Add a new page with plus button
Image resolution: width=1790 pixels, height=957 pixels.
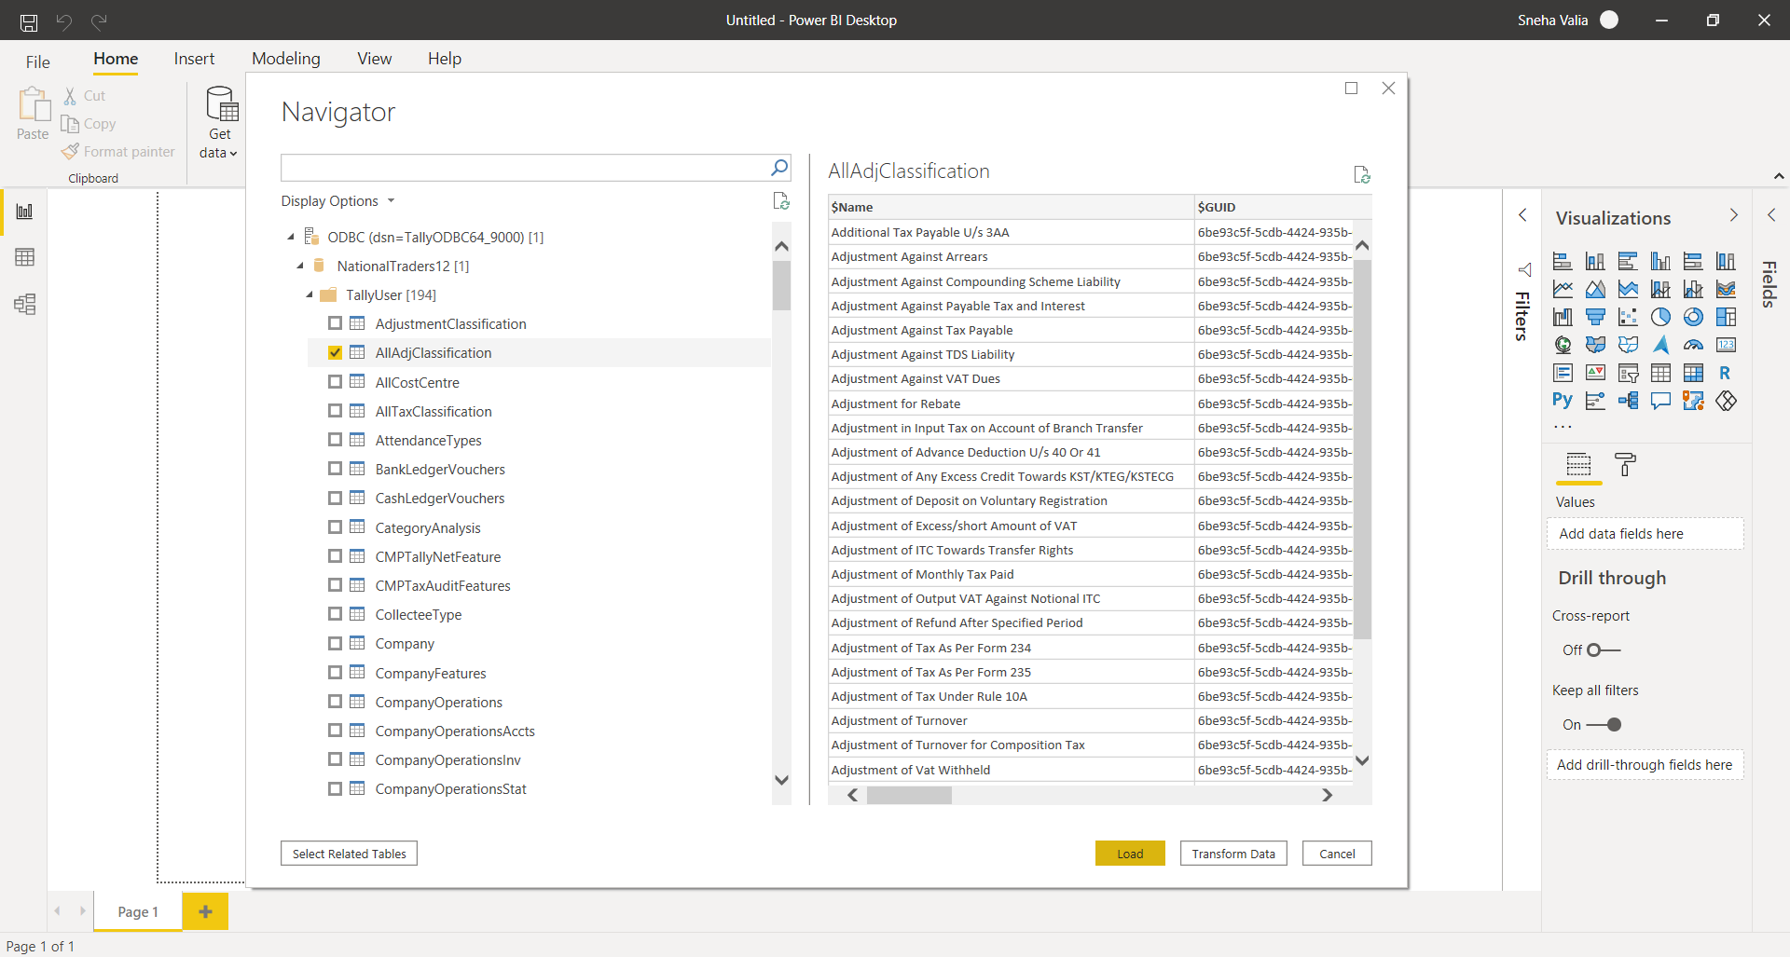(x=206, y=911)
